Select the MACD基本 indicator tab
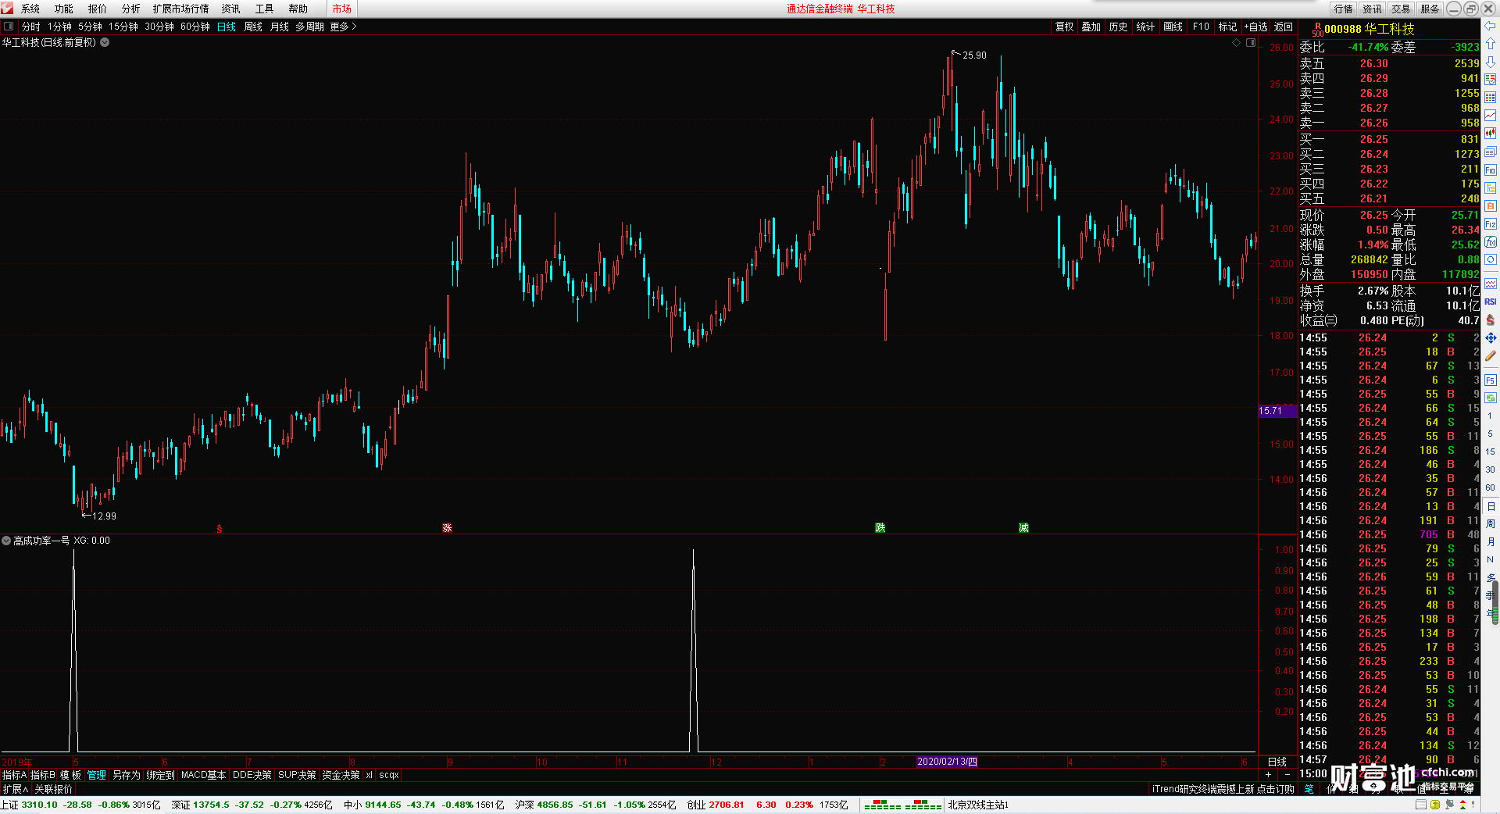 pyautogui.click(x=203, y=775)
